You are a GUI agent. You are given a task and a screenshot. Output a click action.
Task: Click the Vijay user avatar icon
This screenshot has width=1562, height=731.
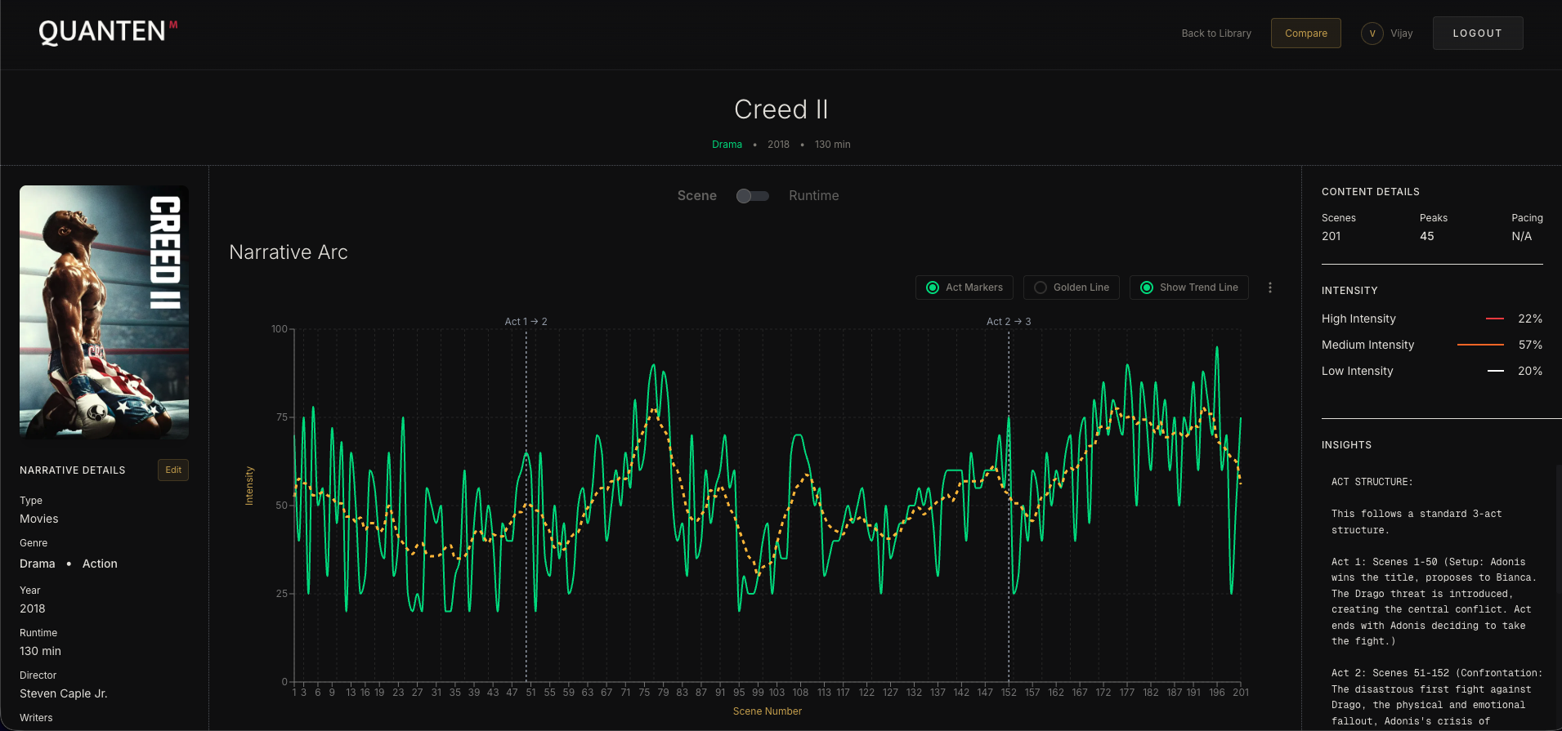pyautogui.click(x=1372, y=33)
